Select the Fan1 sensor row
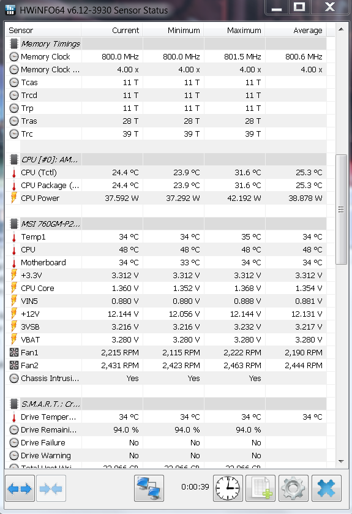352x514 pixels. [x=166, y=352]
